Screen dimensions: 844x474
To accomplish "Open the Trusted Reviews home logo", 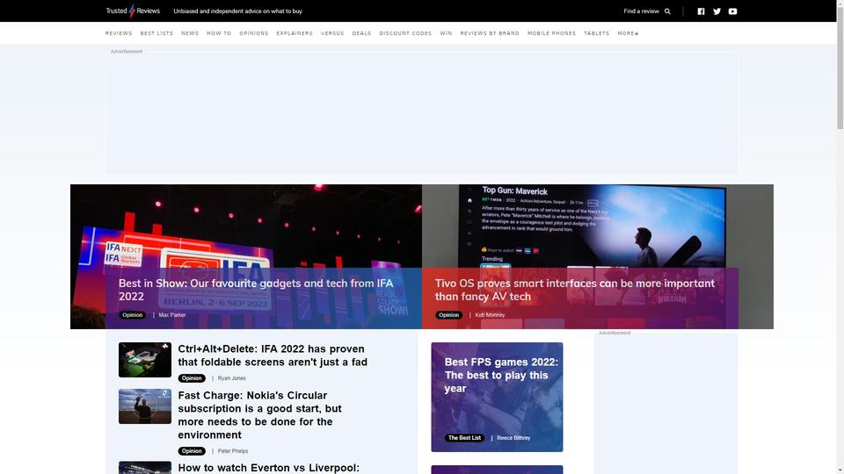I will tap(133, 11).
